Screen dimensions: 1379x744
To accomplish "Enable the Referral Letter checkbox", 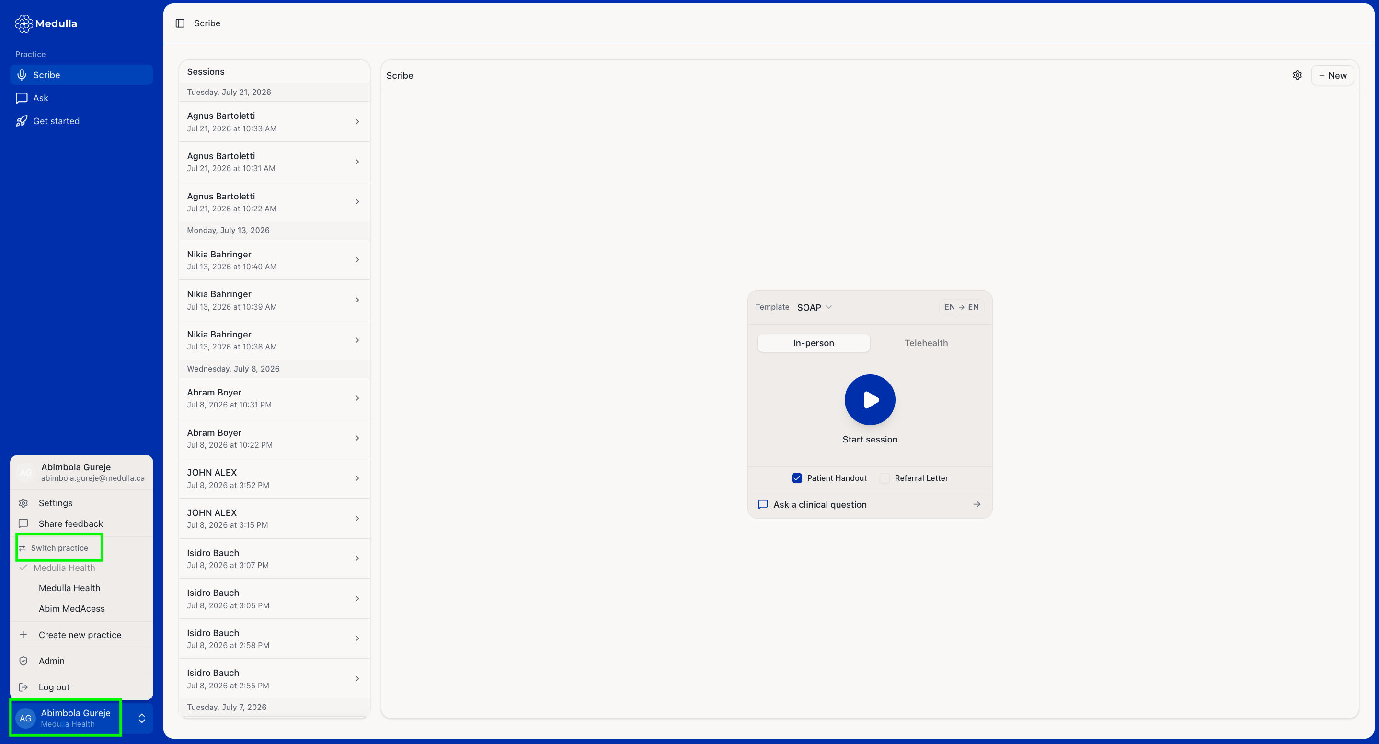I will pos(885,478).
